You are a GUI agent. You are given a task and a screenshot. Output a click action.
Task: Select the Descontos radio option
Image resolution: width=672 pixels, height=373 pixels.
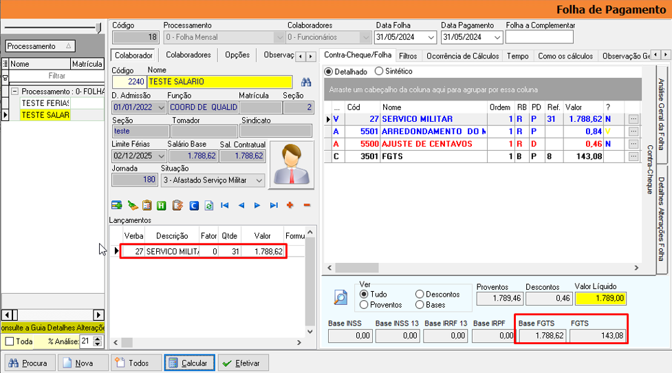tap(420, 294)
